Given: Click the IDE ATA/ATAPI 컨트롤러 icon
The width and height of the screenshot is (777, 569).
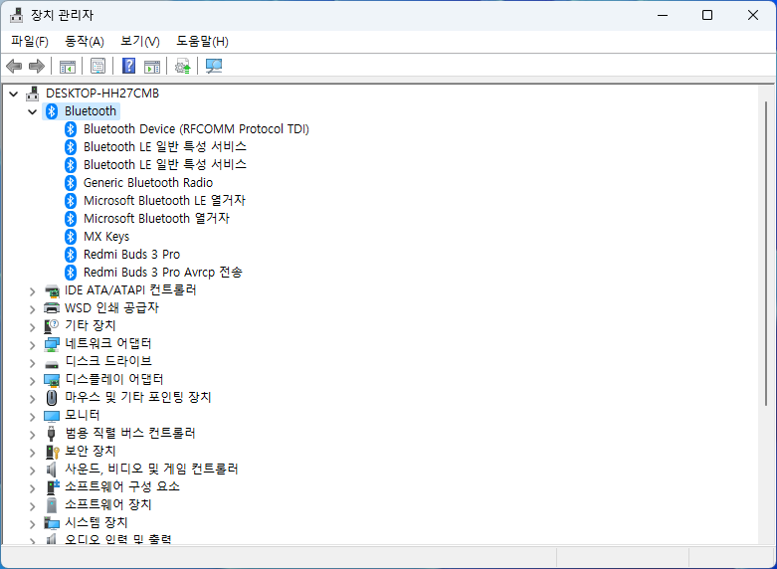Looking at the screenshot, I should pos(52,289).
